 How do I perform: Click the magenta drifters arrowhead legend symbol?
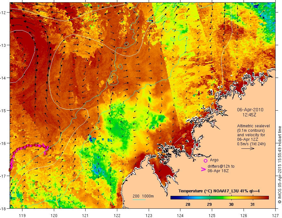(x=203, y=169)
